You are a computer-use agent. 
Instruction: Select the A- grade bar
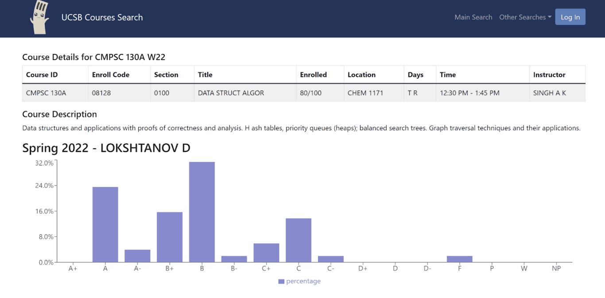137,255
